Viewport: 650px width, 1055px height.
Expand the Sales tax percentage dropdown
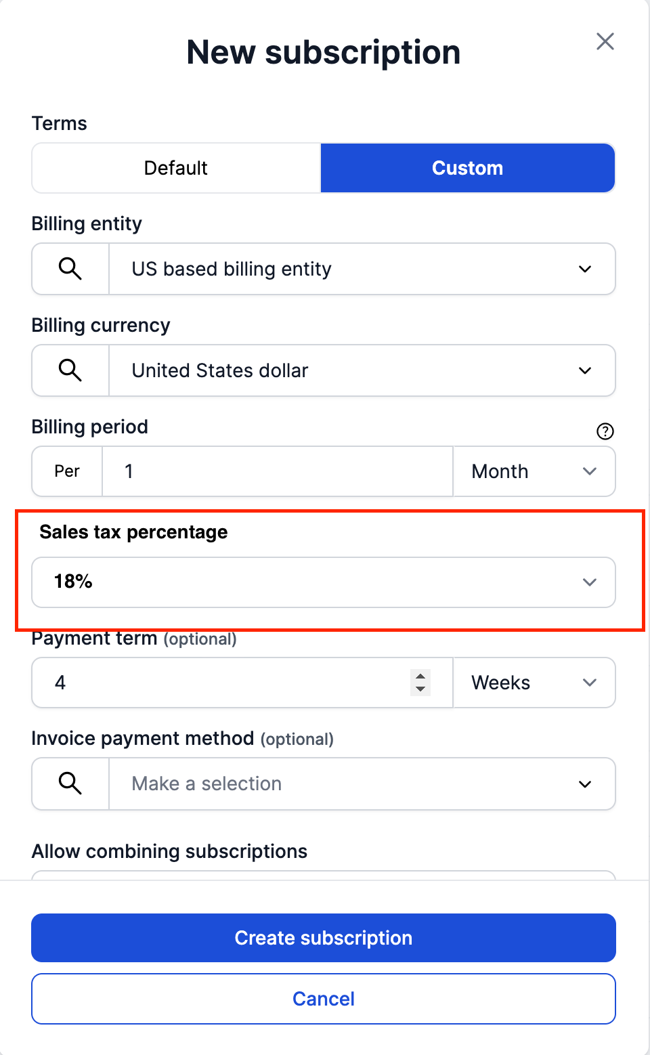tap(589, 582)
